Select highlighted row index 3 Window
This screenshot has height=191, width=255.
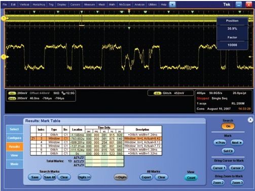pos(96,139)
